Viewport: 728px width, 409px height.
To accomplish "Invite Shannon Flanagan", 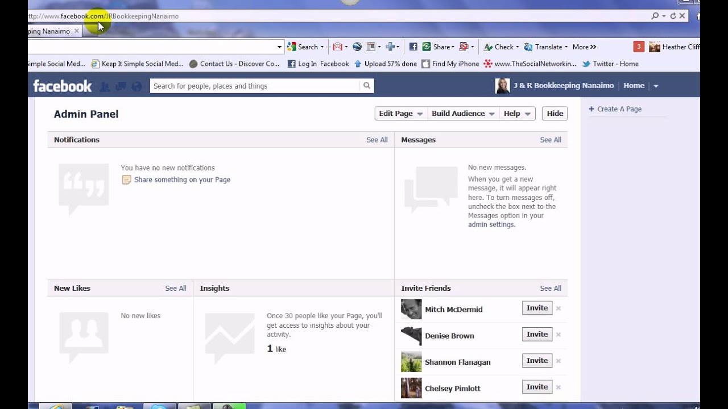I will pyautogui.click(x=537, y=360).
